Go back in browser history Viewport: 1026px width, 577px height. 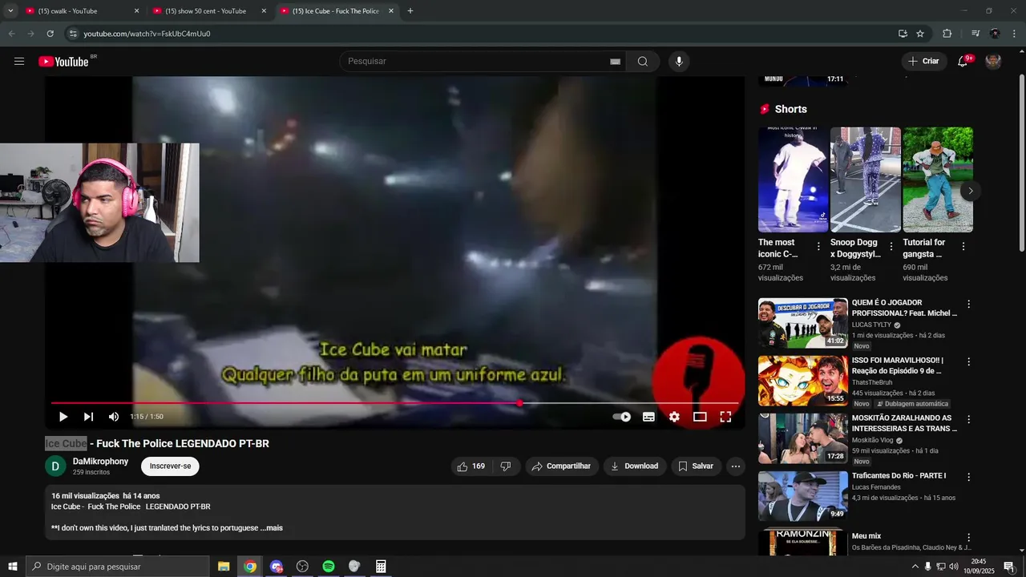11,34
